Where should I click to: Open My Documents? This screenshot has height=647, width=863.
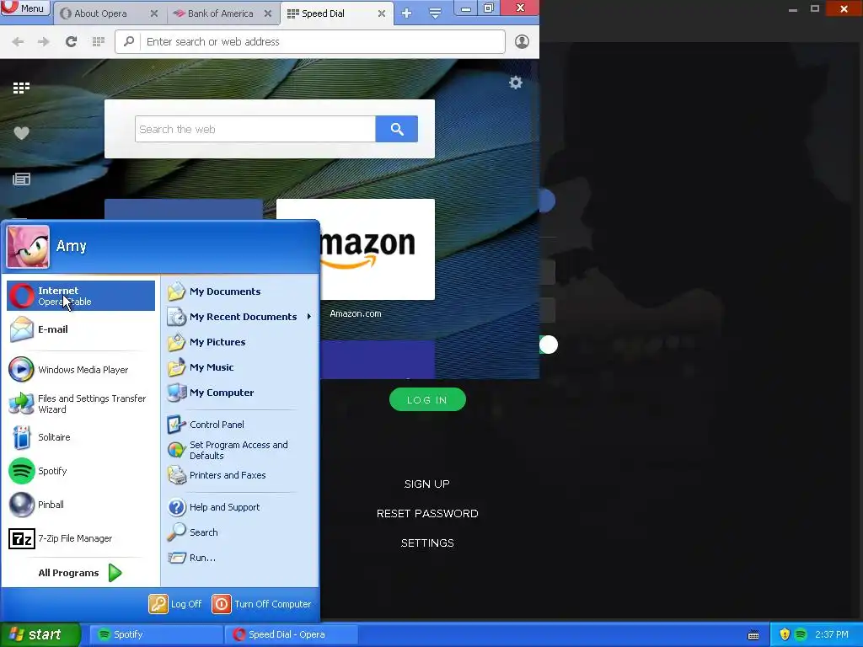pos(240,291)
